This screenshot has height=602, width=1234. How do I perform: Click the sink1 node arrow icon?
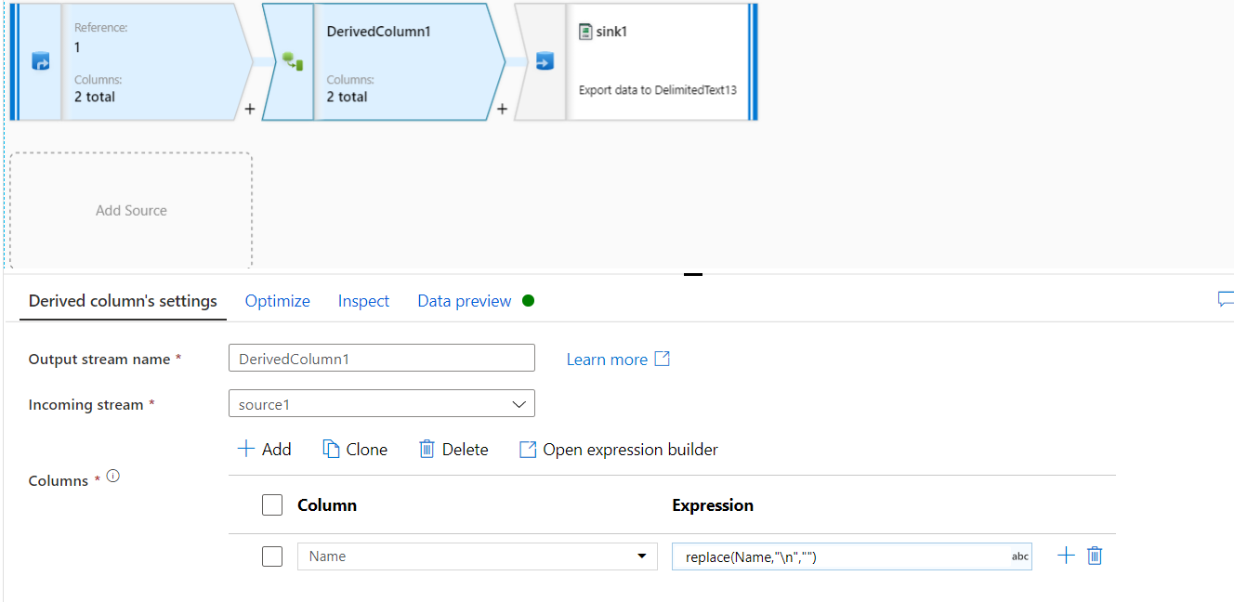(545, 62)
